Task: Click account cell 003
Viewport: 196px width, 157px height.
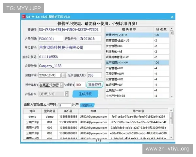Action: tap(50, 133)
